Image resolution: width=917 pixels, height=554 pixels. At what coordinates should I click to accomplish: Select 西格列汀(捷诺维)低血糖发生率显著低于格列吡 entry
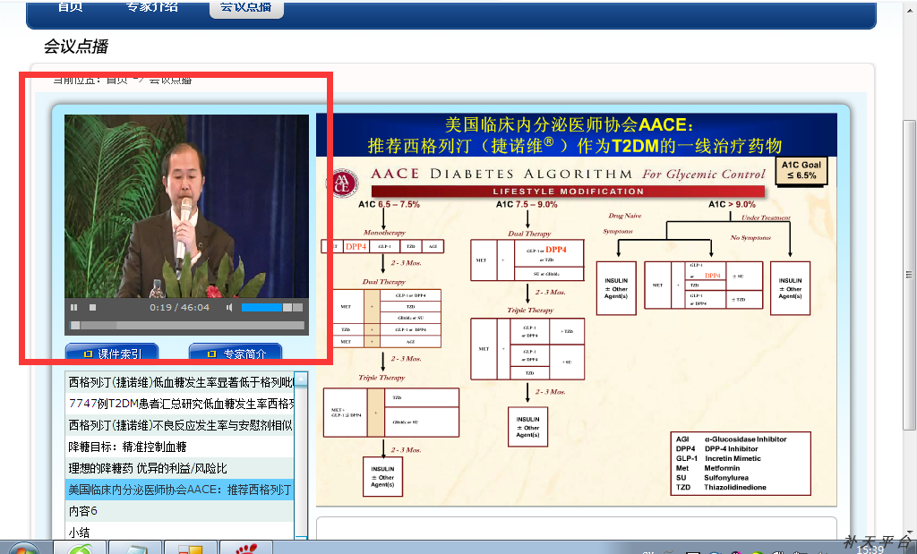(x=179, y=382)
